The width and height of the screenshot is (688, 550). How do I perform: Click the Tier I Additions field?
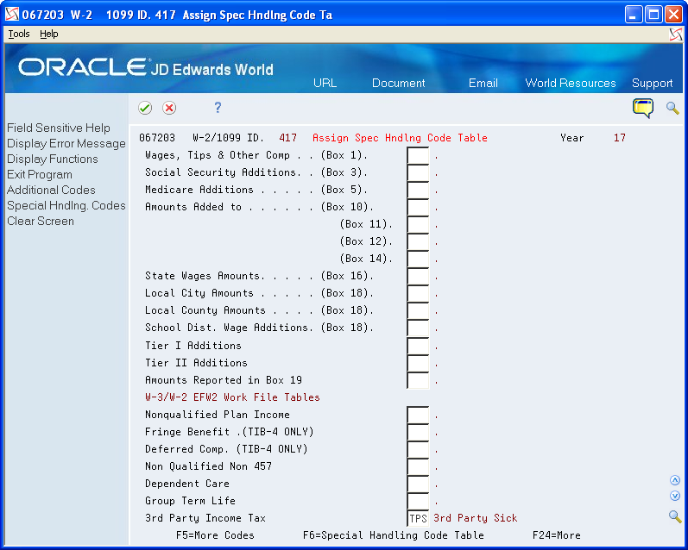coord(418,347)
